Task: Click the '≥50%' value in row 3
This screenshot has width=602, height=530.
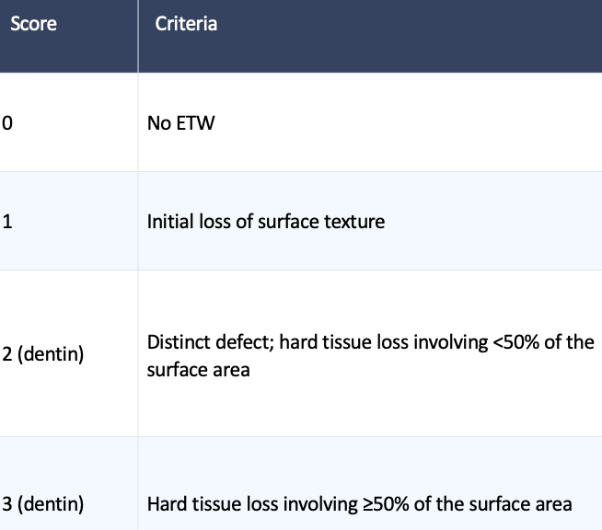Action: click(376, 504)
